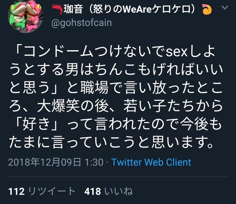Open the @gohstofcain handle

point(82,23)
